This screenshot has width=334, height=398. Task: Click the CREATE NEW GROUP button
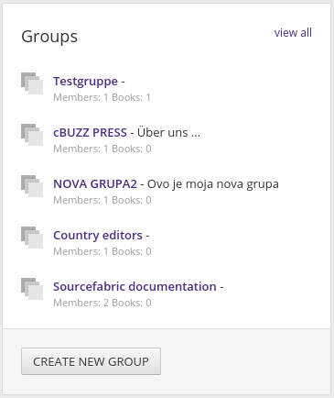click(91, 361)
